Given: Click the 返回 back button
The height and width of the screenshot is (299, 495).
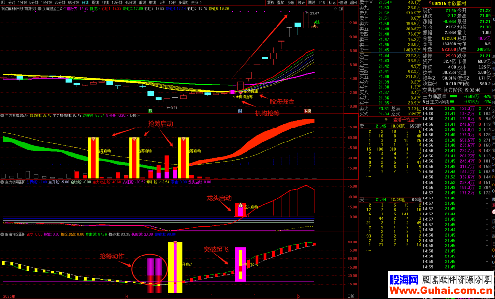Looking at the screenshot, I should point(353,2).
